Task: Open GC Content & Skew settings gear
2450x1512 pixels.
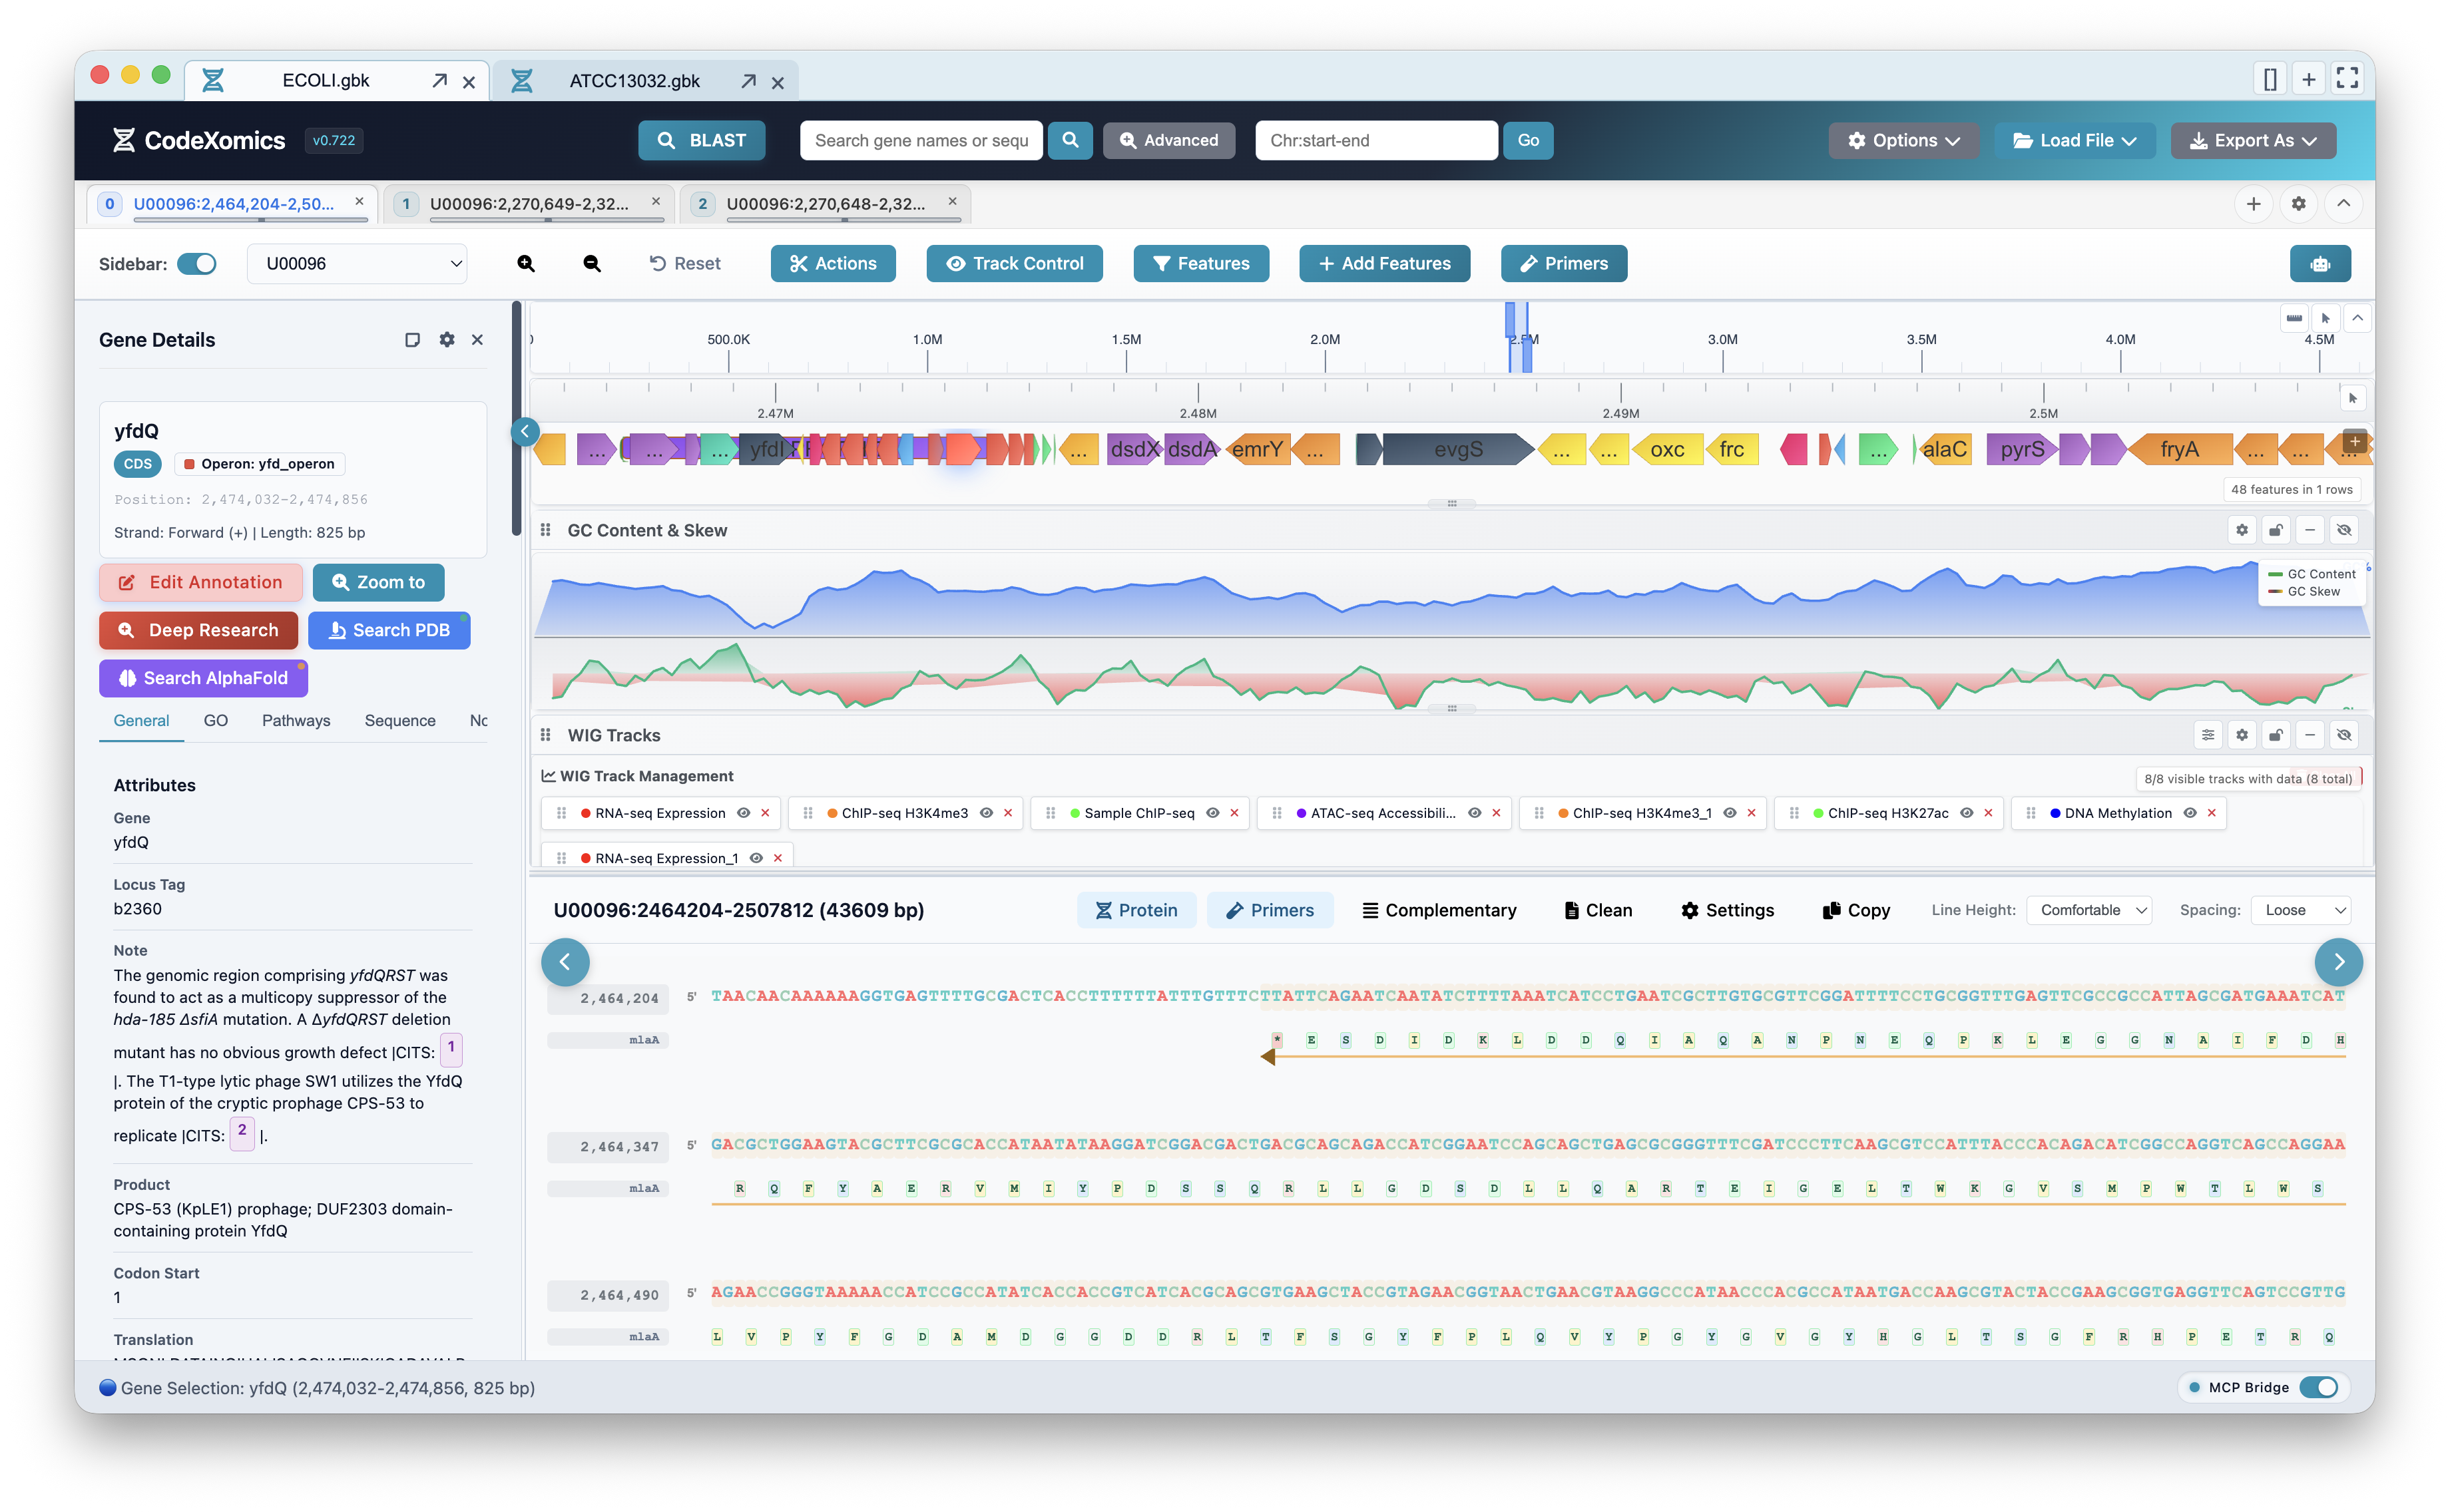Action: coord(2242,530)
